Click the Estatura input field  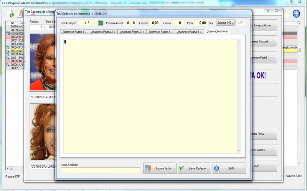click(x=155, y=23)
